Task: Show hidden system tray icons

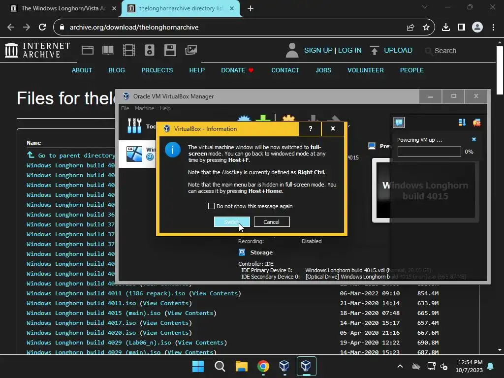Action: tap(400, 366)
